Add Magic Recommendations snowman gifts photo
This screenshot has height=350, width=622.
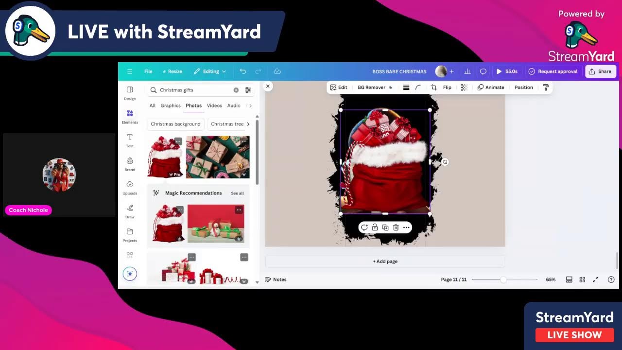216,223
